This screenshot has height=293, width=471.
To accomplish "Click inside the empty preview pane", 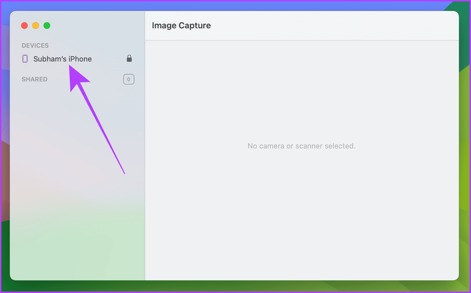I will (x=301, y=196).
